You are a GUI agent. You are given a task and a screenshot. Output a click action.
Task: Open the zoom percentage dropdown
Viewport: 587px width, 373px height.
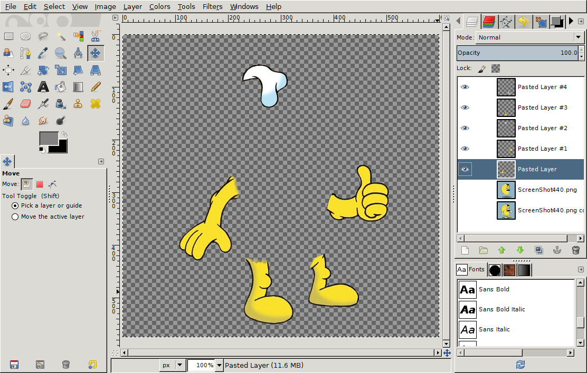(x=219, y=365)
